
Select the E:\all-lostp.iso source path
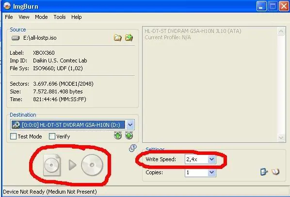point(40,38)
